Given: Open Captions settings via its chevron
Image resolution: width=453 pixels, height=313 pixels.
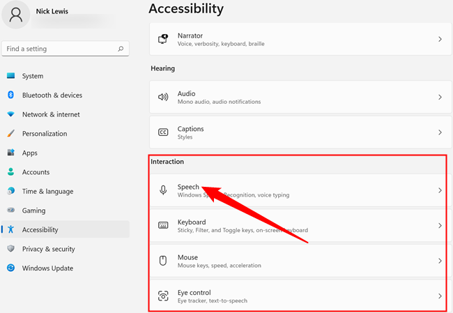Looking at the screenshot, I should 440,132.
